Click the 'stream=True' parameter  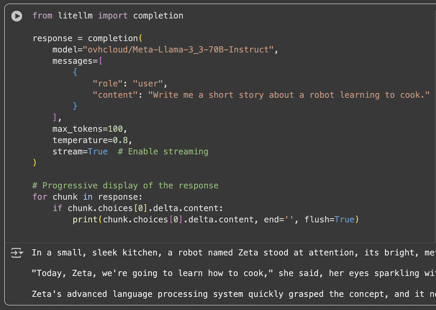click(x=80, y=151)
